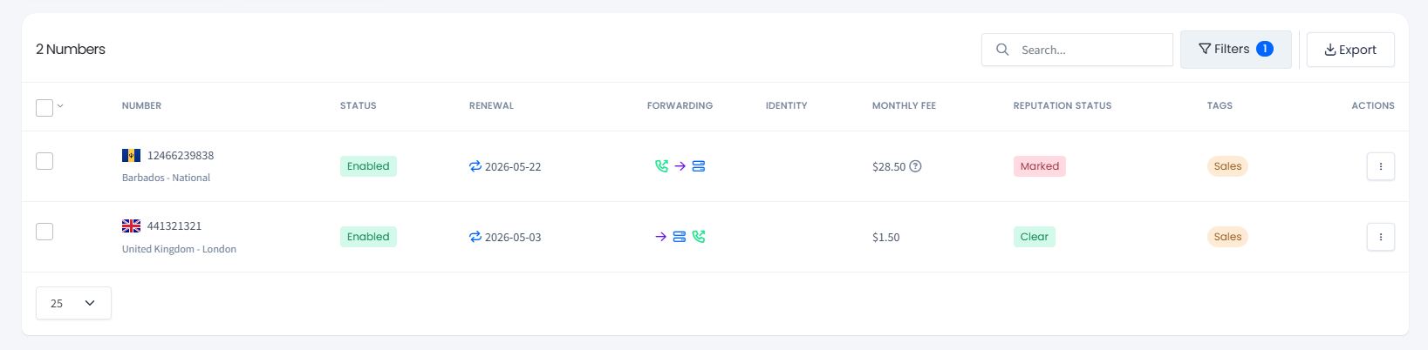Click the Barbados flag icon
The height and width of the screenshot is (350, 1428).
[131, 155]
